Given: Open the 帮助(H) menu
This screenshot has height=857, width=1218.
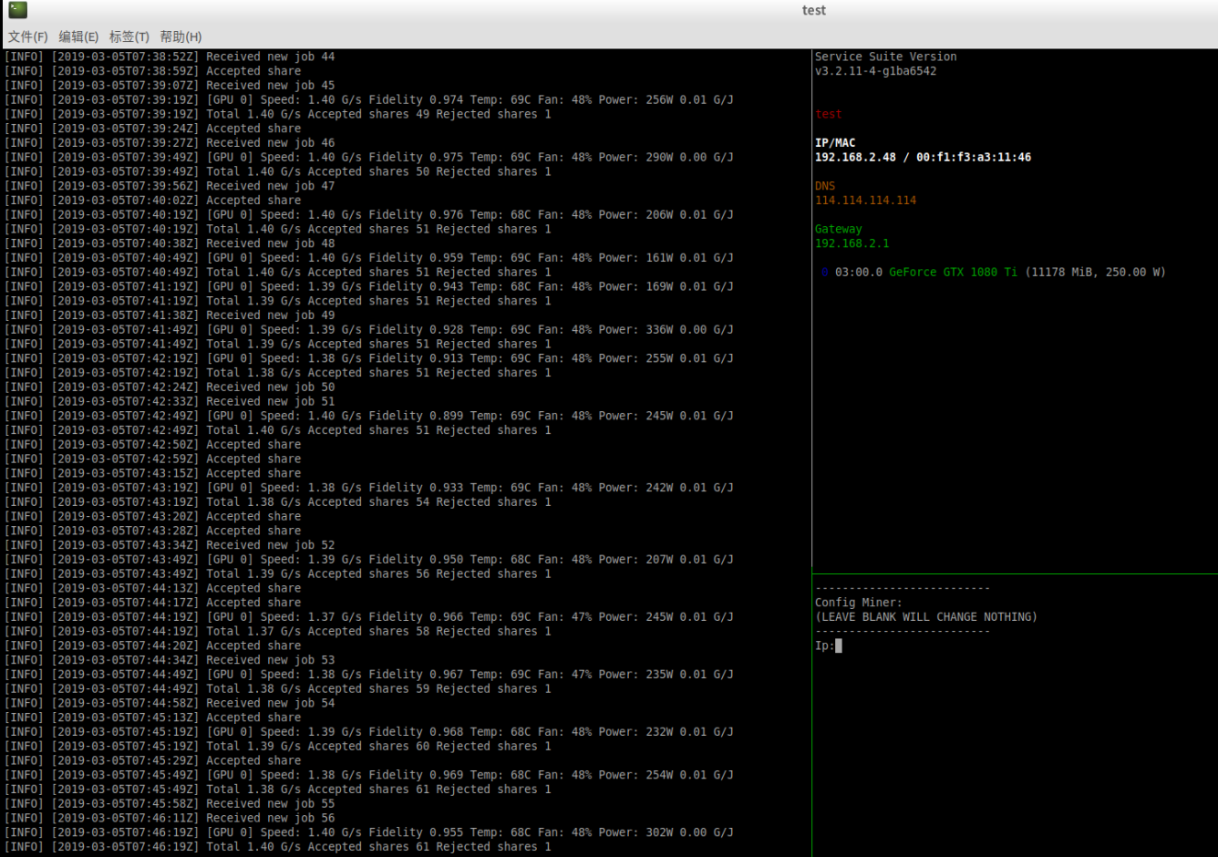Looking at the screenshot, I should point(181,36).
